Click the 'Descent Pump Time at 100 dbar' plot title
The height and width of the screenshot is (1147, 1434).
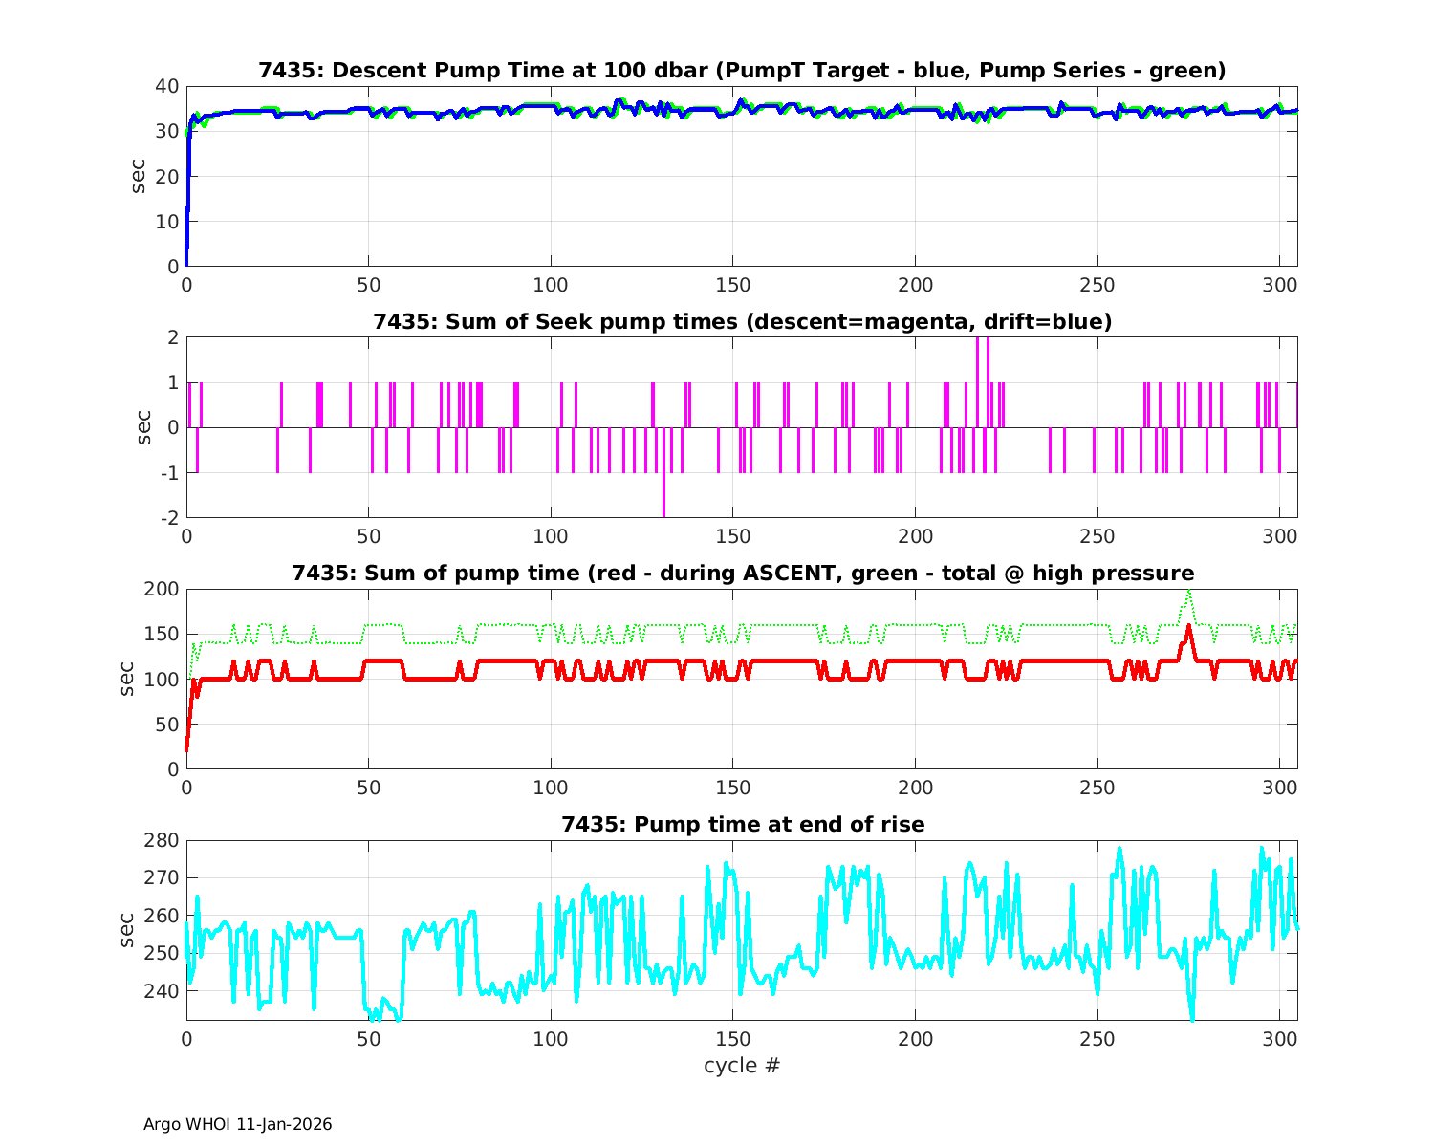[742, 70]
